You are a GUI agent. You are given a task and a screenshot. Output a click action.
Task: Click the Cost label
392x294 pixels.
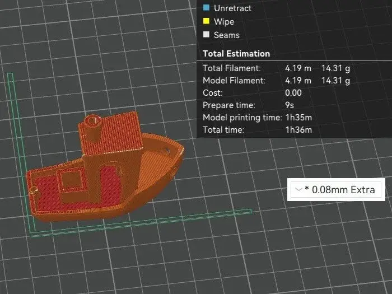212,93
